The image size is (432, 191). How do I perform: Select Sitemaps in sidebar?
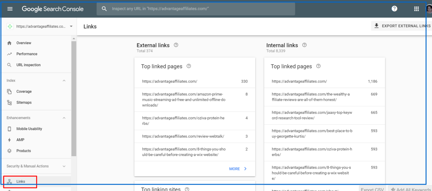35,103
